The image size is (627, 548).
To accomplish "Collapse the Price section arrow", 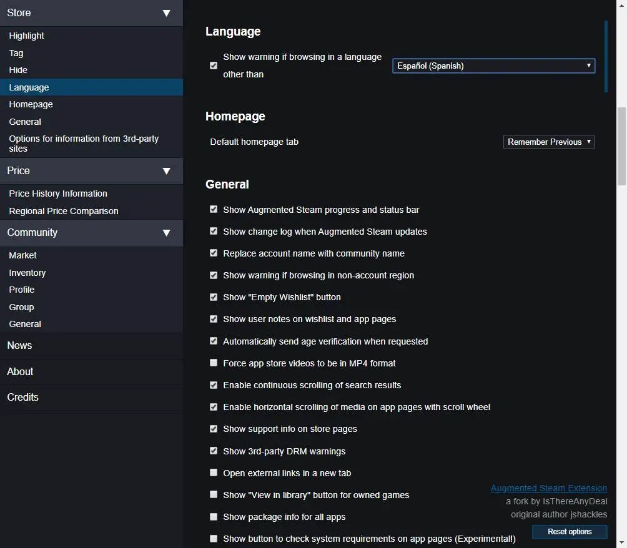I will (166, 171).
